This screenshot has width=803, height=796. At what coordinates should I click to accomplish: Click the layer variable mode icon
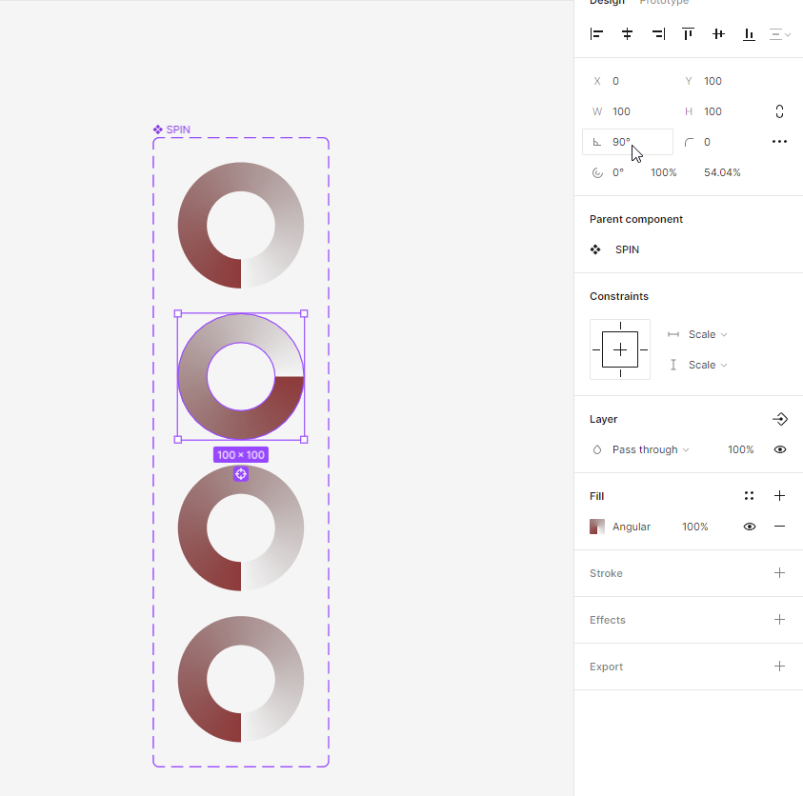[779, 419]
